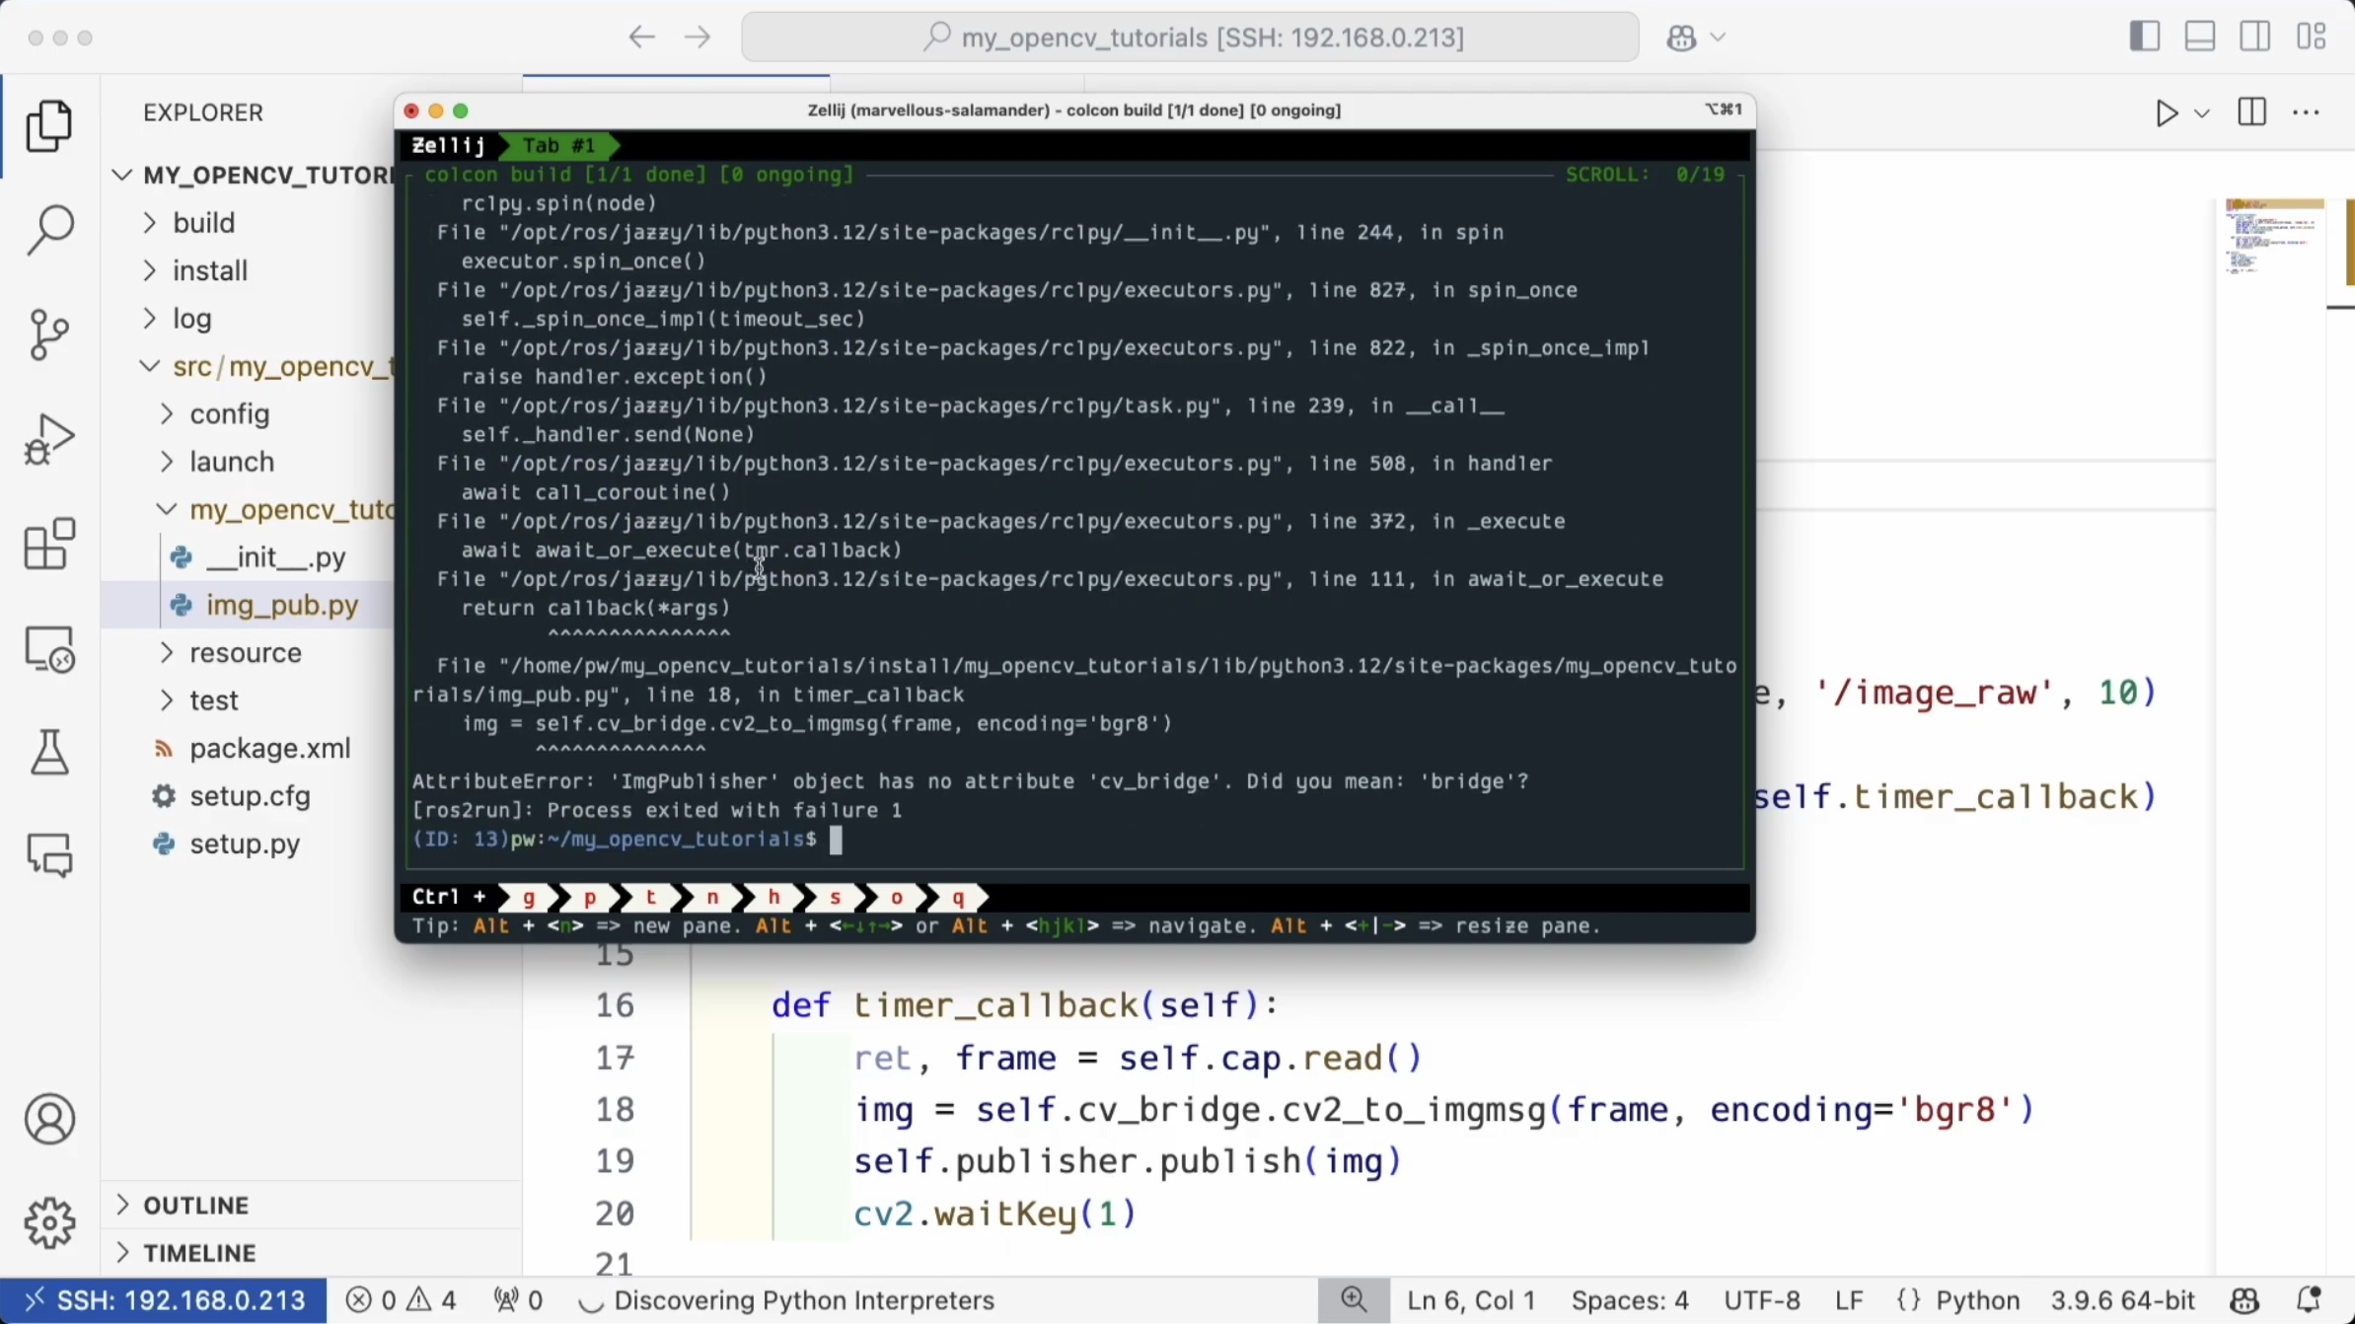2355x1324 pixels.
Task: Open Source Control view icon
Action: tap(49, 334)
